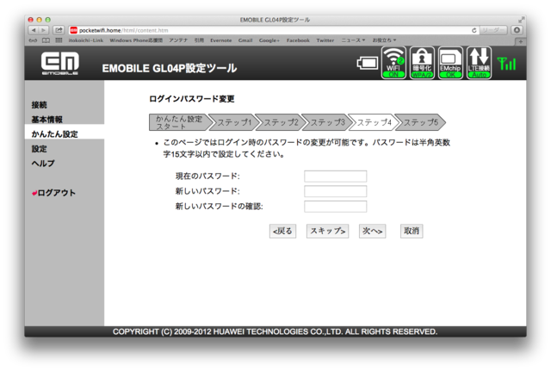Screen dimensions: 551x371
Task: Select かんたん設定 in the sidebar
Action: (x=54, y=134)
